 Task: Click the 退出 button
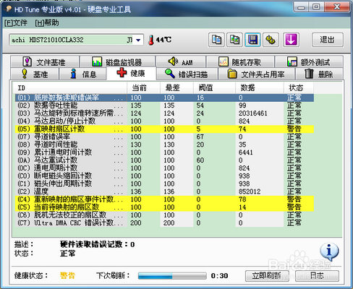(x=328, y=40)
